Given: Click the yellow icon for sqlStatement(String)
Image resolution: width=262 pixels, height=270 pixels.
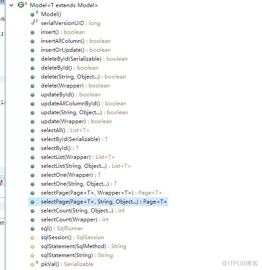Looking at the screenshot, I should tap(32, 256).
